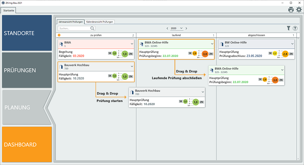This screenshot has width=304, height=165.
Task: Click the ZN badge on BW Online-Hilfe card
Action: pos(291,54)
